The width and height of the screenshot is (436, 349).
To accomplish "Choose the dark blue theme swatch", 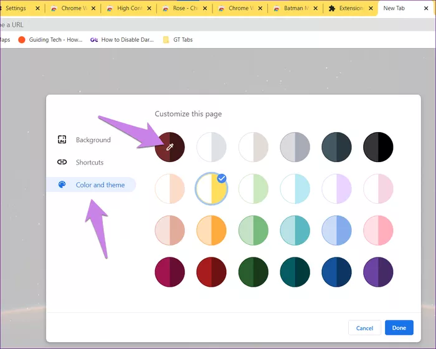I will pos(336,272).
